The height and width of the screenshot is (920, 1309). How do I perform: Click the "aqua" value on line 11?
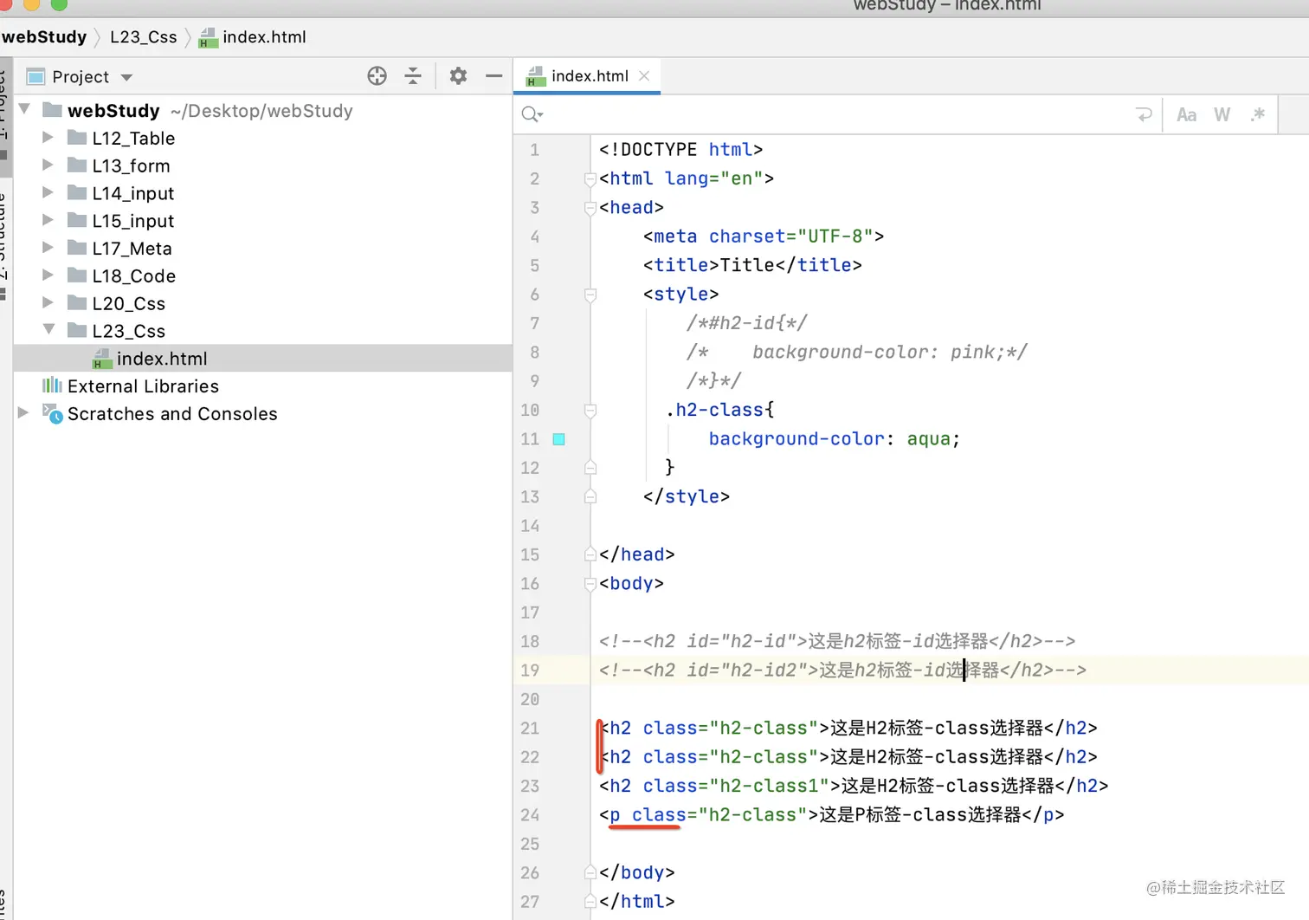pyautogui.click(x=929, y=439)
